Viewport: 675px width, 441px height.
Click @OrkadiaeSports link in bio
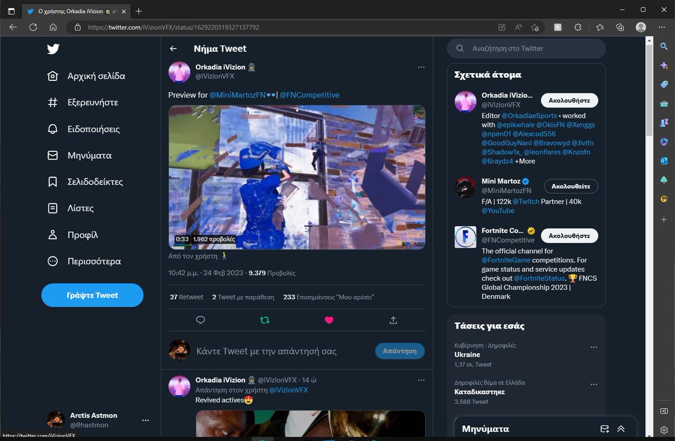pyautogui.click(x=529, y=116)
